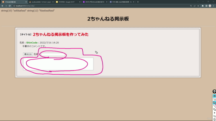Open the site information icon in address bar
This screenshot has width=216, height=121.
(14, 6)
